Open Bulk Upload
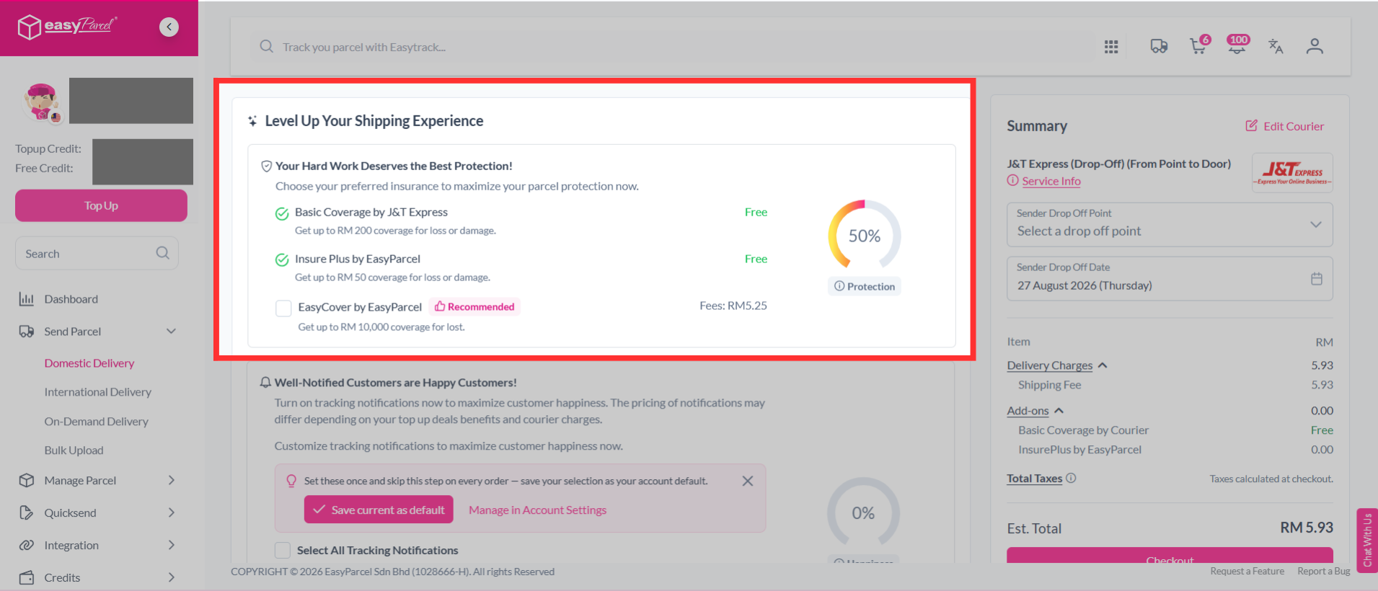 coord(74,450)
